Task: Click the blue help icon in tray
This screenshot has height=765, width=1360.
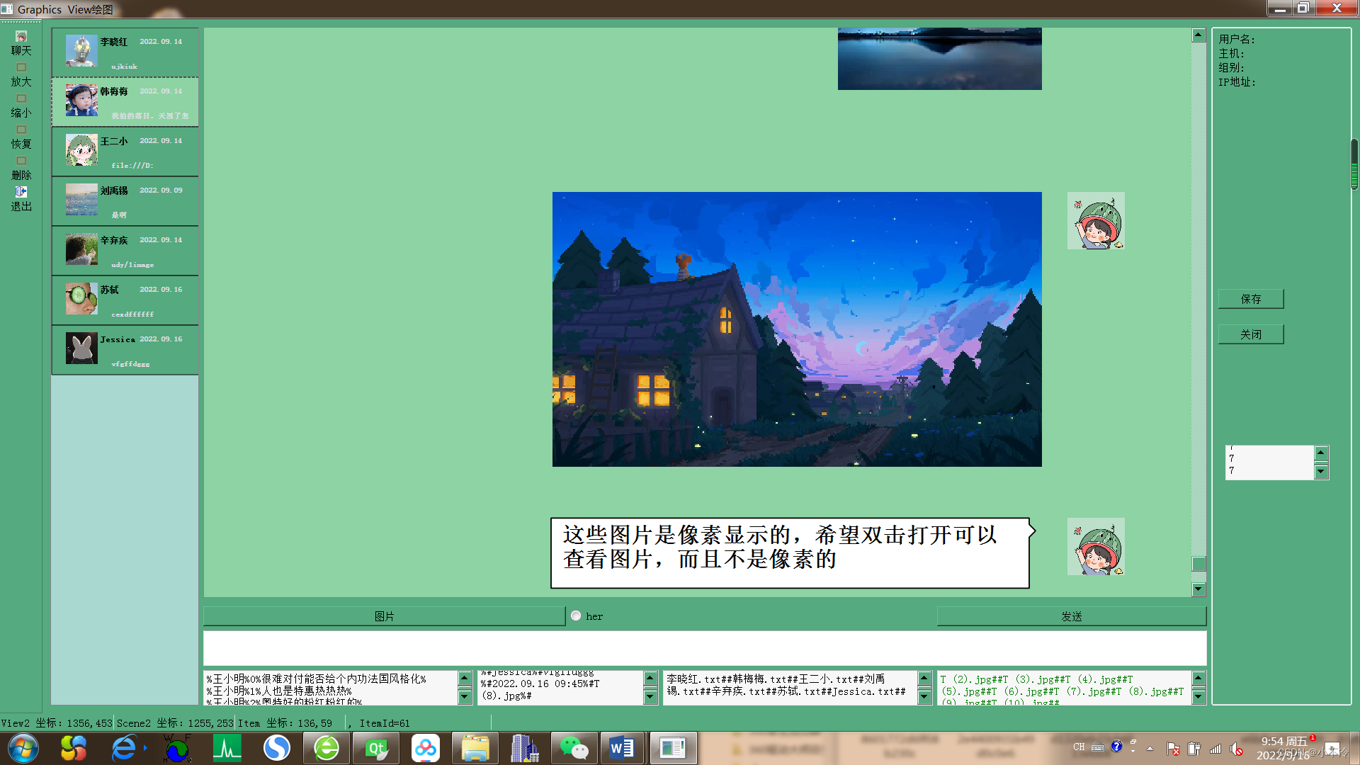Action: point(1116,746)
